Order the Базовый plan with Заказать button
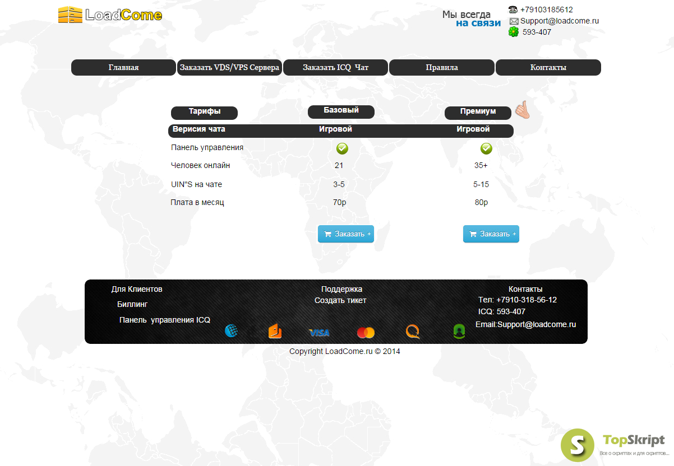This screenshot has height=466, width=674. pos(346,234)
